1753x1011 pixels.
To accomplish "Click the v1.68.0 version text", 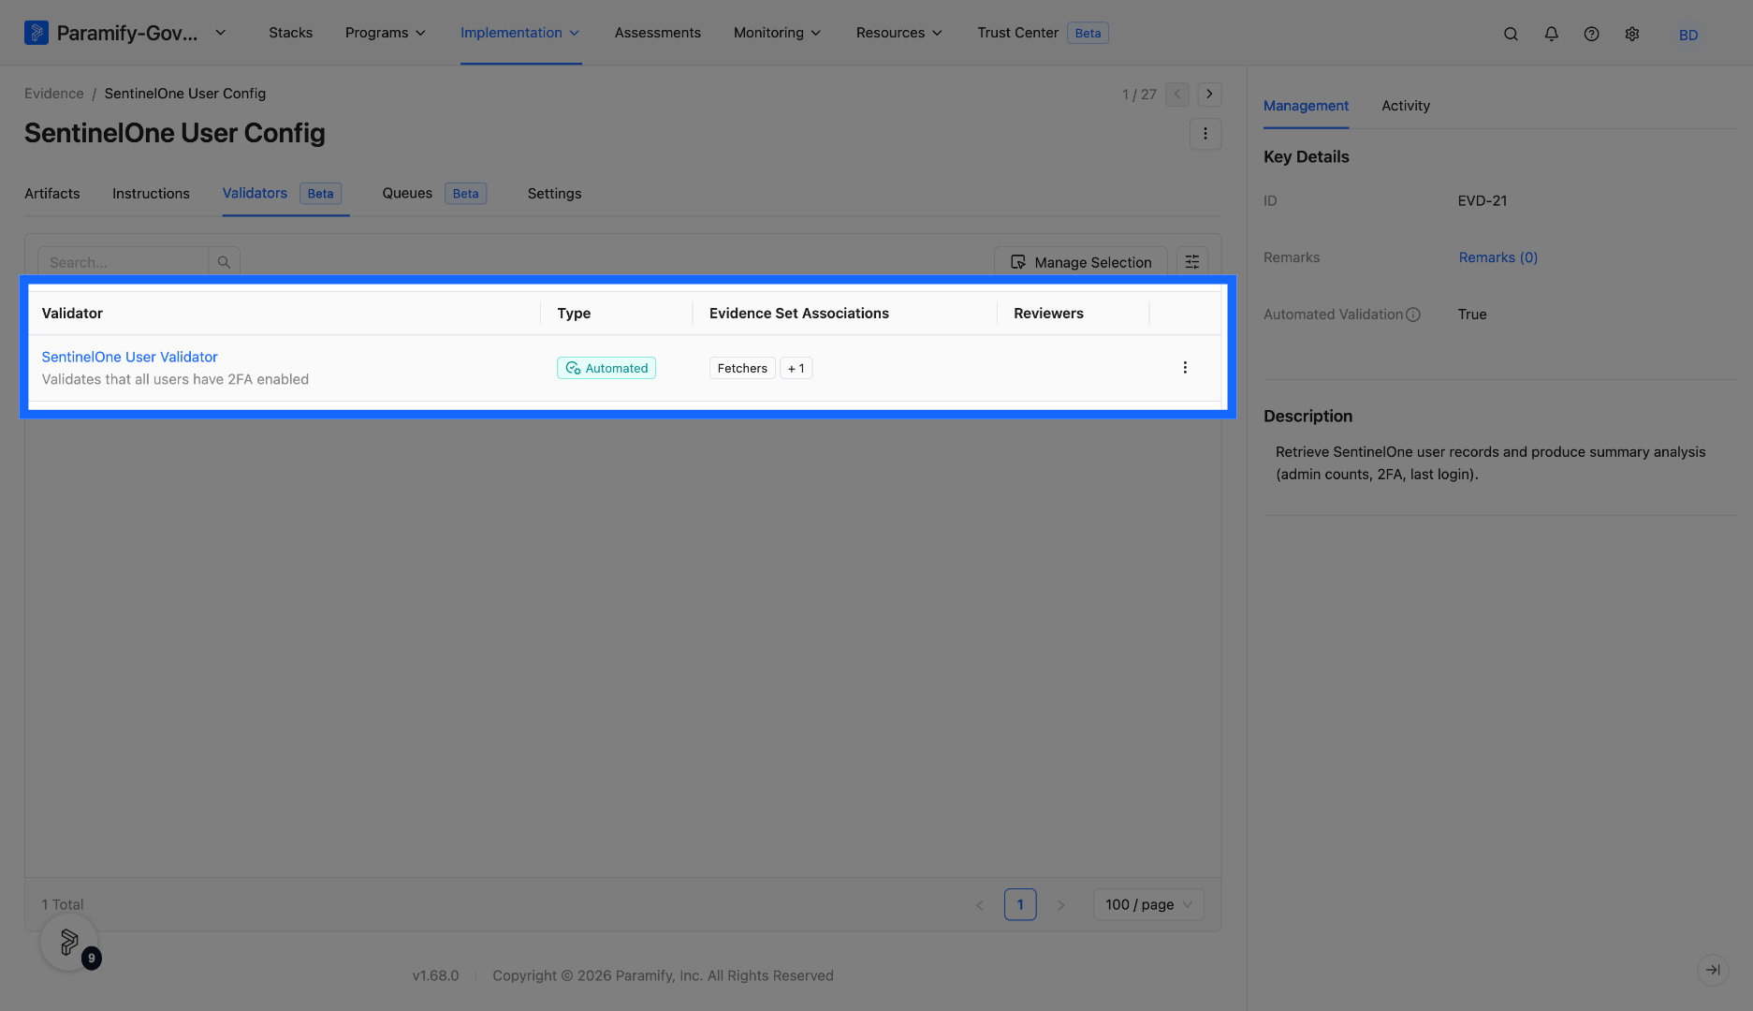I will [435, 975].
